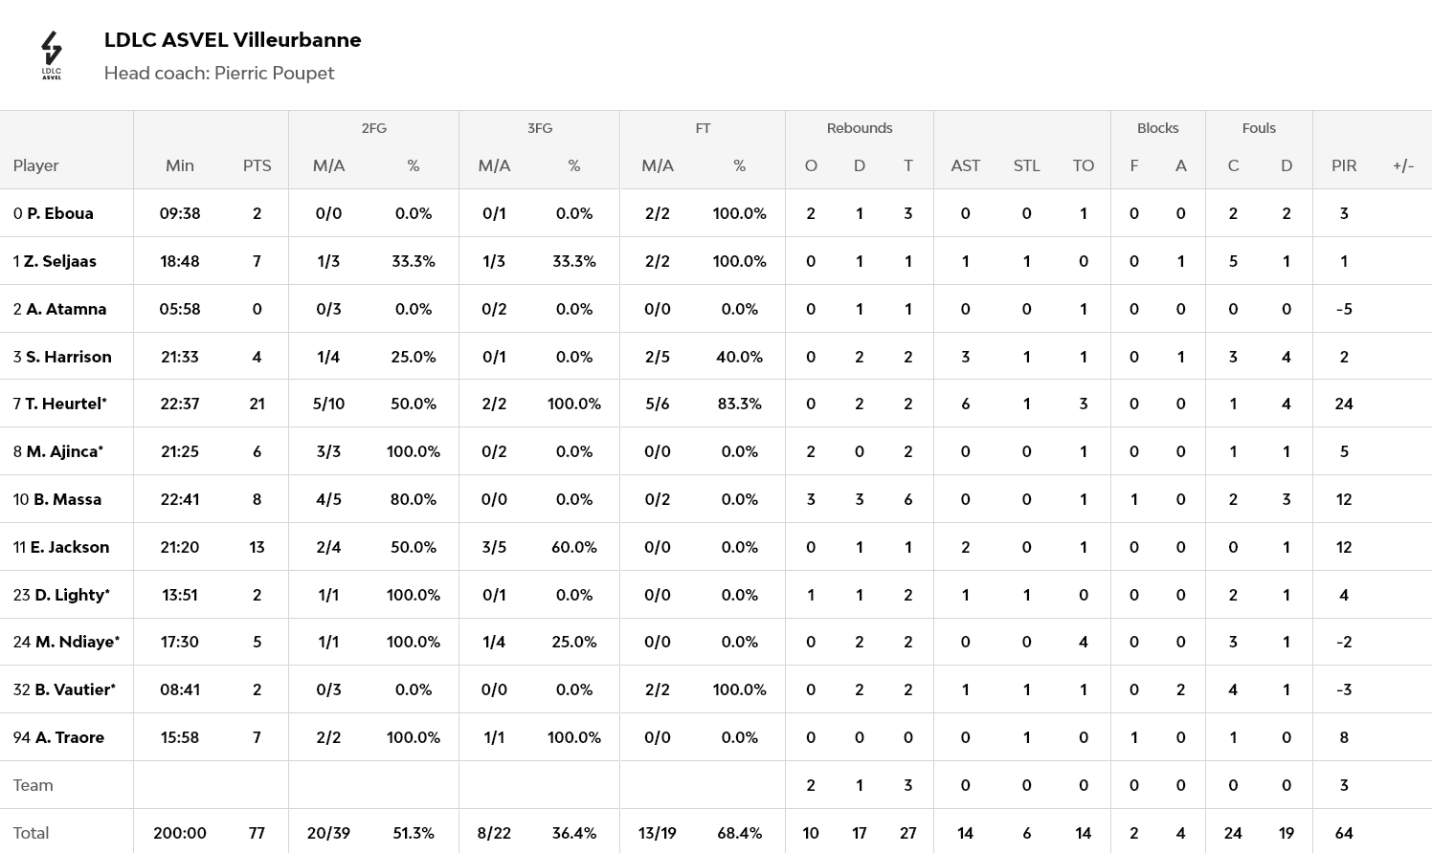Sort by the STL column header
This screenshot has width=1432, height=853.
[x=1026, y=165]
